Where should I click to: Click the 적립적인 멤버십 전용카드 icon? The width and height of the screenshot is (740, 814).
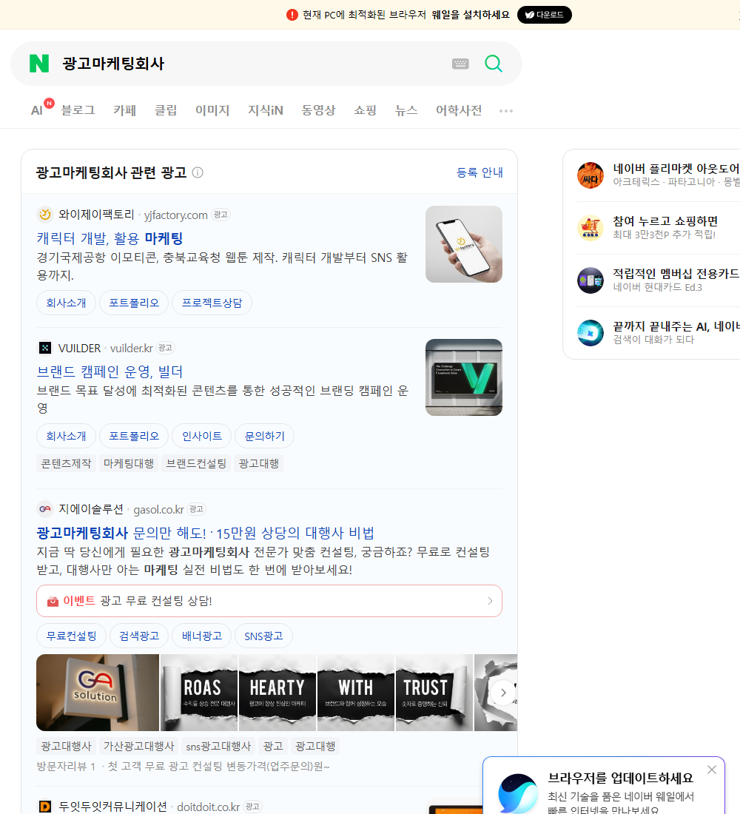click(x=591, y=280)
